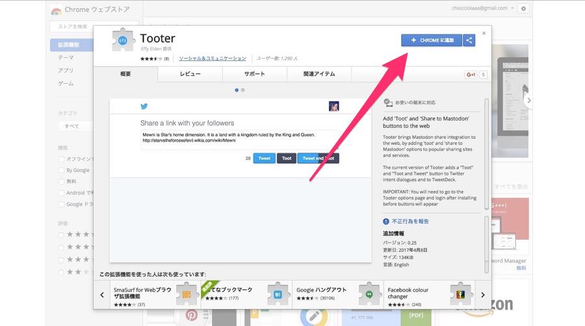585x326 pixels.
Task: Toggle the Google ドライブ filter checkbox
Action: pyautogui.click(x=61, y=204)
